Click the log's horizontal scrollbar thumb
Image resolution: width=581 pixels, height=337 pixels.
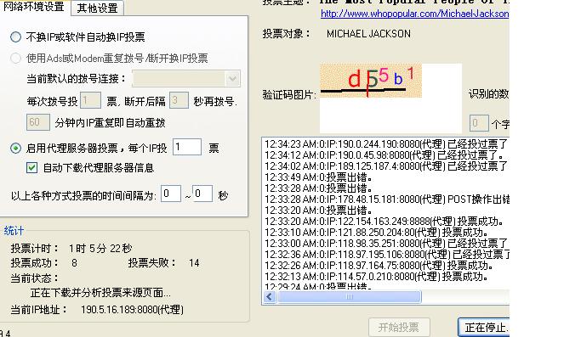(349, 296)
